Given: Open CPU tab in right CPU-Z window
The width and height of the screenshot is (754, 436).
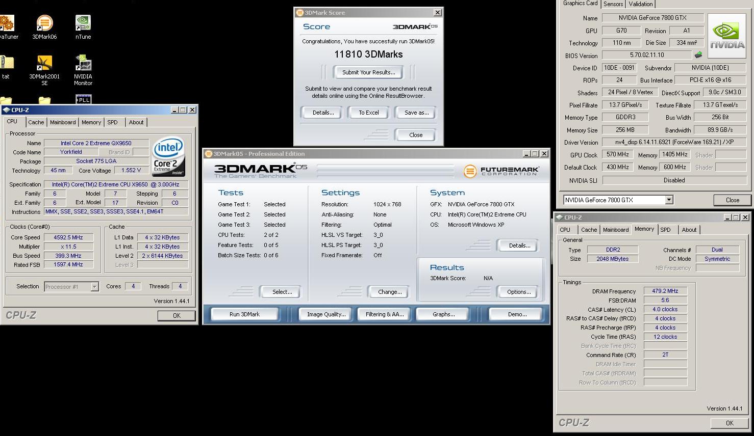Looking at the screenshot, I should point(565,230).
